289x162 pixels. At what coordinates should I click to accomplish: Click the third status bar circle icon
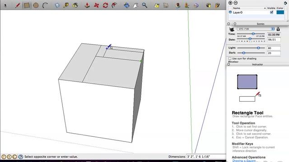click(x=14, y=157)
